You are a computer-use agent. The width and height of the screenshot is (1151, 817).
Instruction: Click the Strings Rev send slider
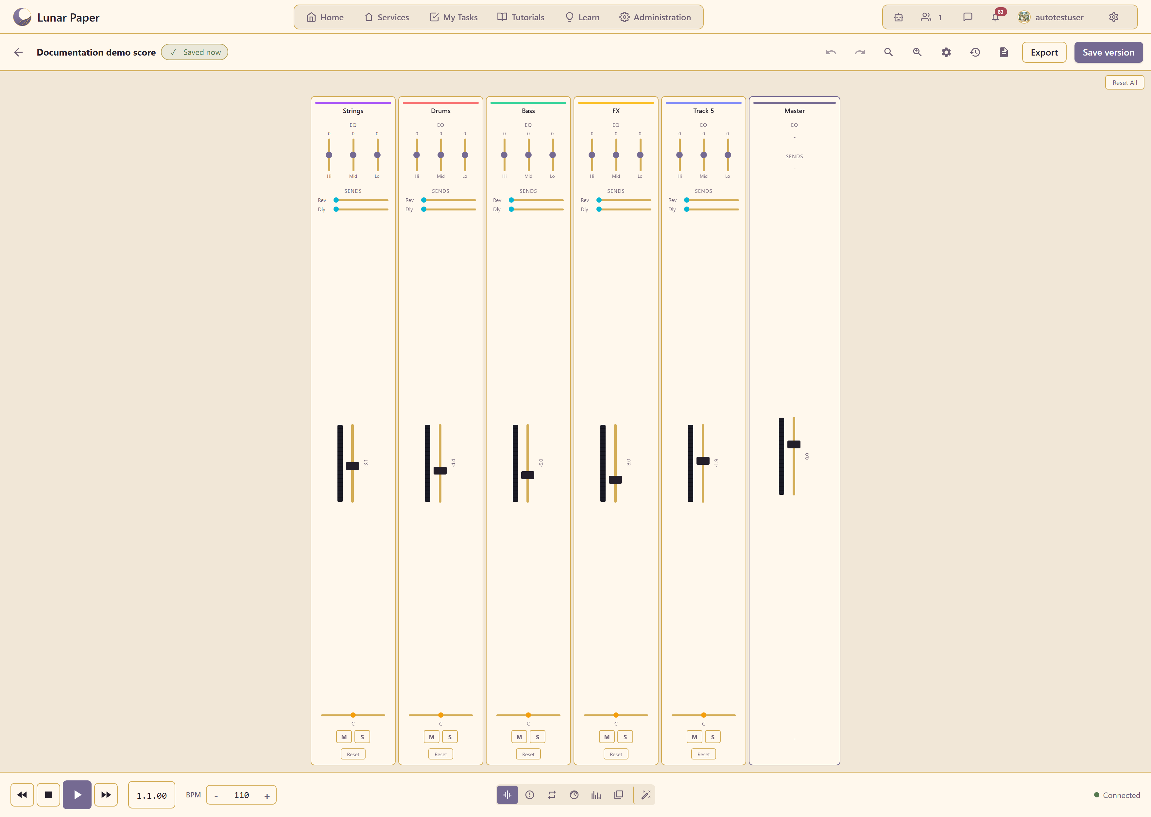(x=361, y=200)
